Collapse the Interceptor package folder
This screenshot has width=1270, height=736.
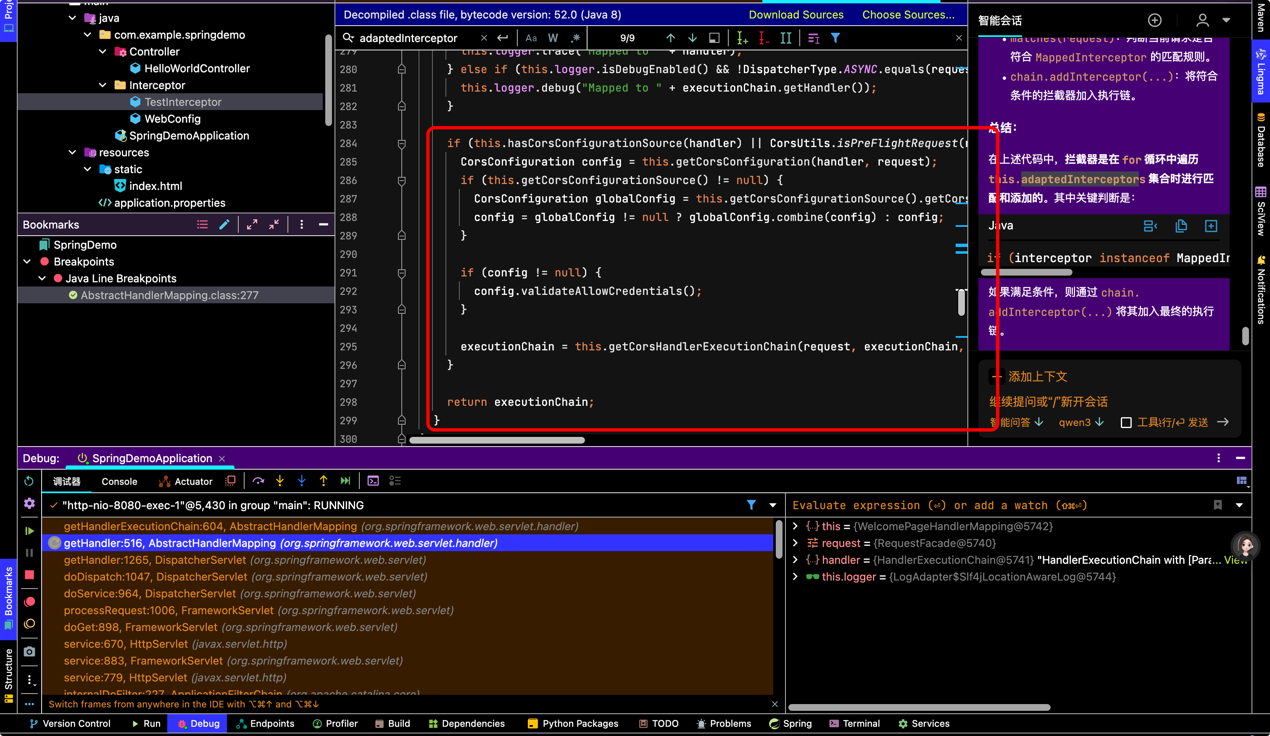point(103,85)
